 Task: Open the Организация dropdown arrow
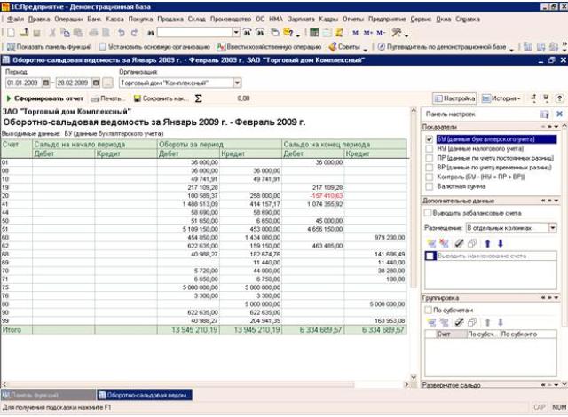(237, 83)
